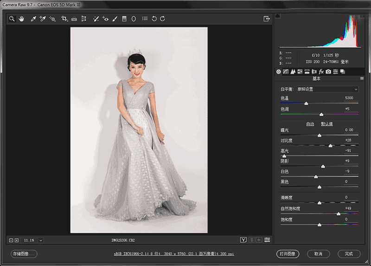Screen dimensions: 371x266
Task: Pick the Red Eye Removal tool
Action: [105, 19]
